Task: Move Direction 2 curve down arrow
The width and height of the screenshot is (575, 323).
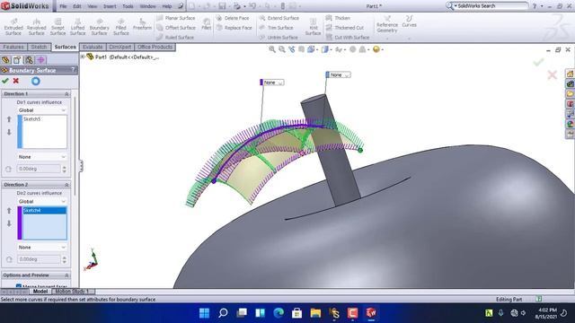Action: pos(9,223)
